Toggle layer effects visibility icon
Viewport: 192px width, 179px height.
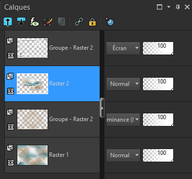[35, 22]
